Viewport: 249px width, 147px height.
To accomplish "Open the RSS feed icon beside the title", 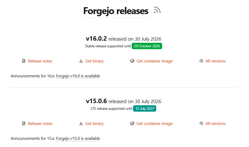I will click(157, 10).
